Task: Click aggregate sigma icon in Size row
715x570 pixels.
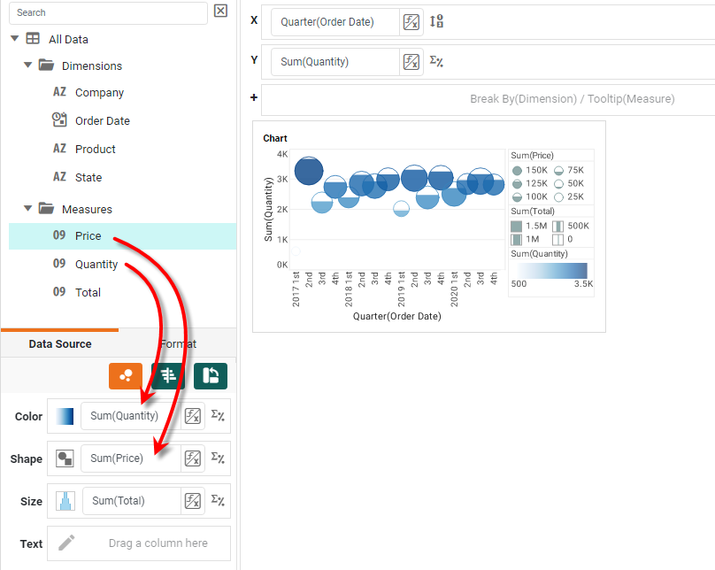Action: click(218, 500)
